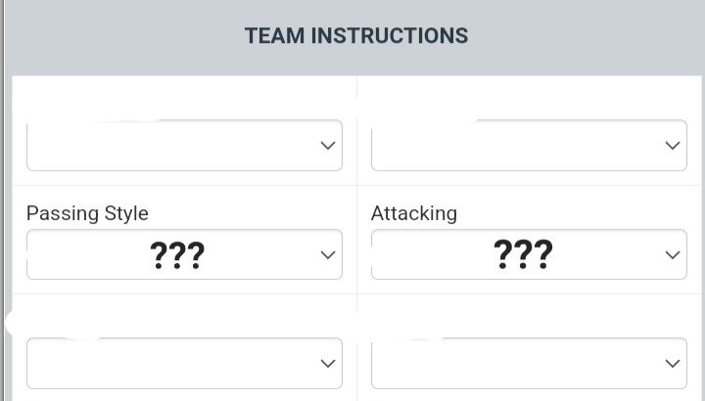Click the chevron below Attacking dropdown

pos(673,363)
